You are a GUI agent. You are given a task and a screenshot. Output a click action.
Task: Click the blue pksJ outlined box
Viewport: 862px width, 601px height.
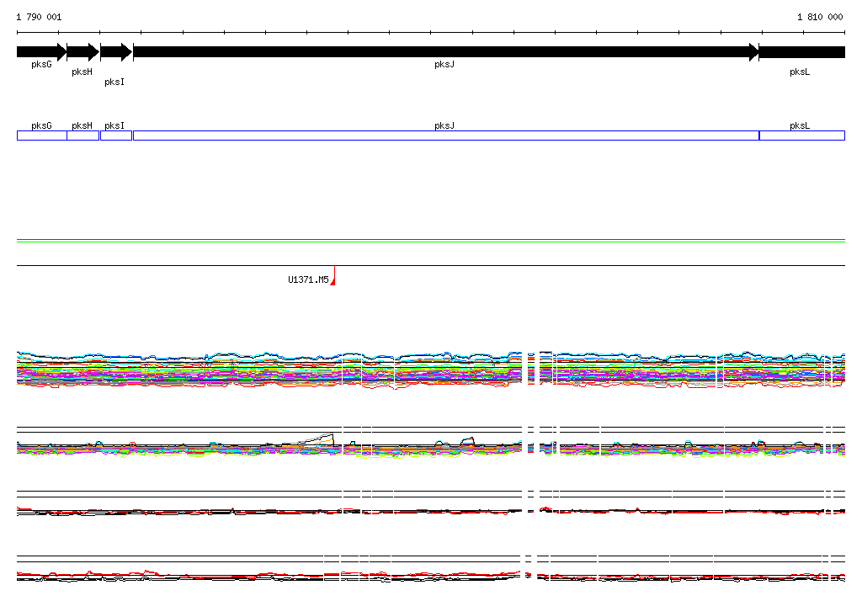point(446,136)
